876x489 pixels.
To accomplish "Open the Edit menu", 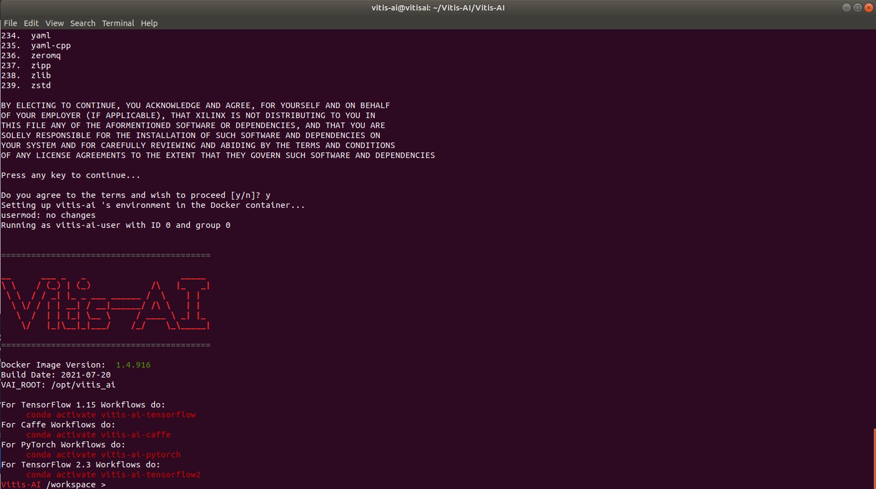I will click(x=31, y=23).
